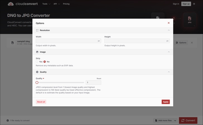Click the Quality value input box
This screenshot has width=203, height=125.
pyautogui.click(x=93, y=82)
